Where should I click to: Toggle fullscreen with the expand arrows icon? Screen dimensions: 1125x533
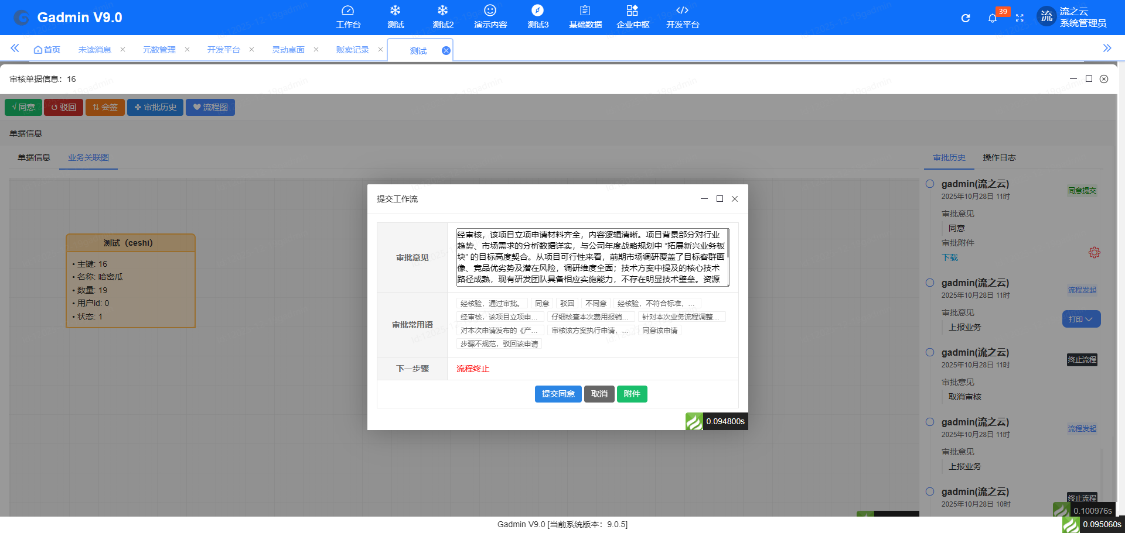click(1020, 18)
